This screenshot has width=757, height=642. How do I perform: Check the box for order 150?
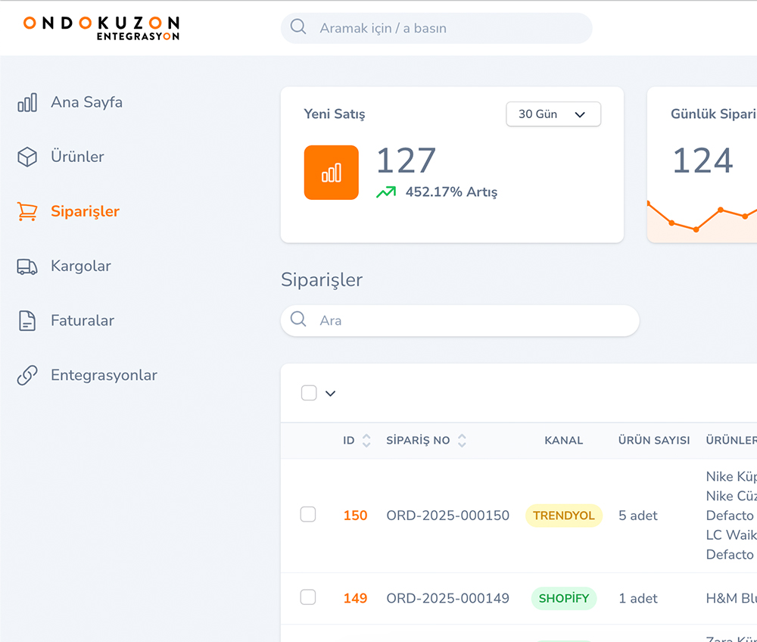308,515
